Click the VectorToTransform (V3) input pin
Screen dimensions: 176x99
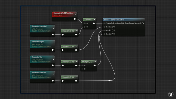pos(104,23)
